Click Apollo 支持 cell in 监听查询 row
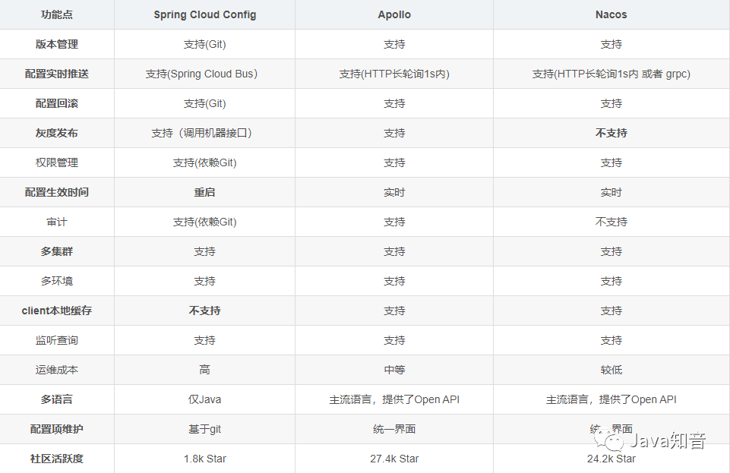The height and width of the screenshot is (473, 730). tap(394, 340)
